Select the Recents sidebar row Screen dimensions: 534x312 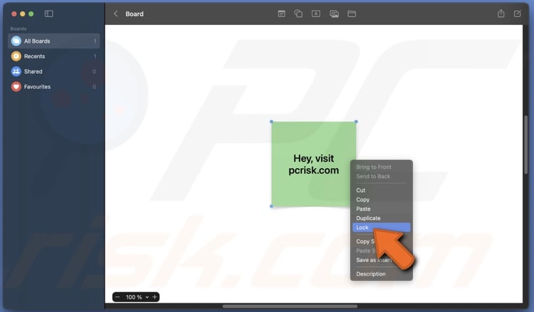(x=54, y=56)
